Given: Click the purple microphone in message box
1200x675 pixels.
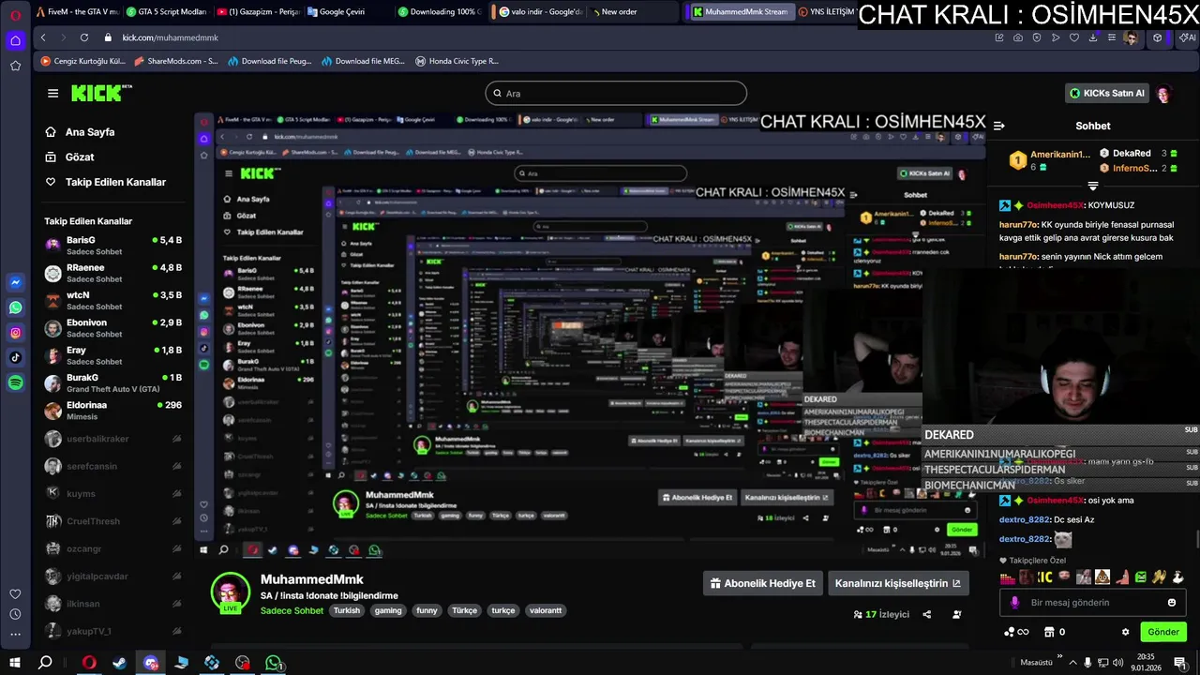Looking at the screenshot, I should pyautogui.click(x=1014, y=603).
